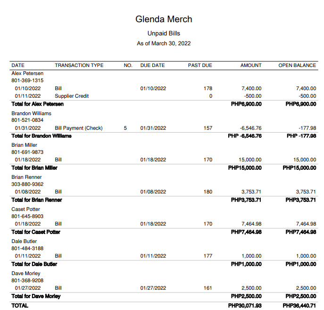Click the grand TOTAL amount PHP30,071.93

click(x=245, y=306)
